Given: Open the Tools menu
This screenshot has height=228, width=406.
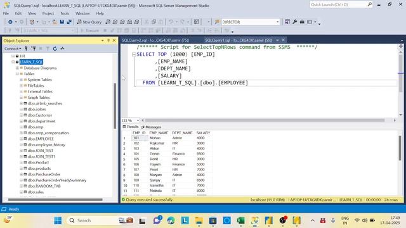Looking at the screenshot, I should 65,13.
